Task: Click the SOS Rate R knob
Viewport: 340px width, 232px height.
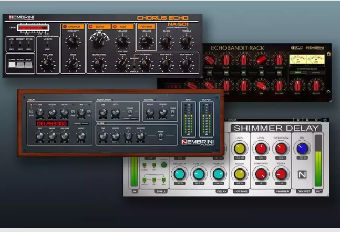Action: point(187,65)
